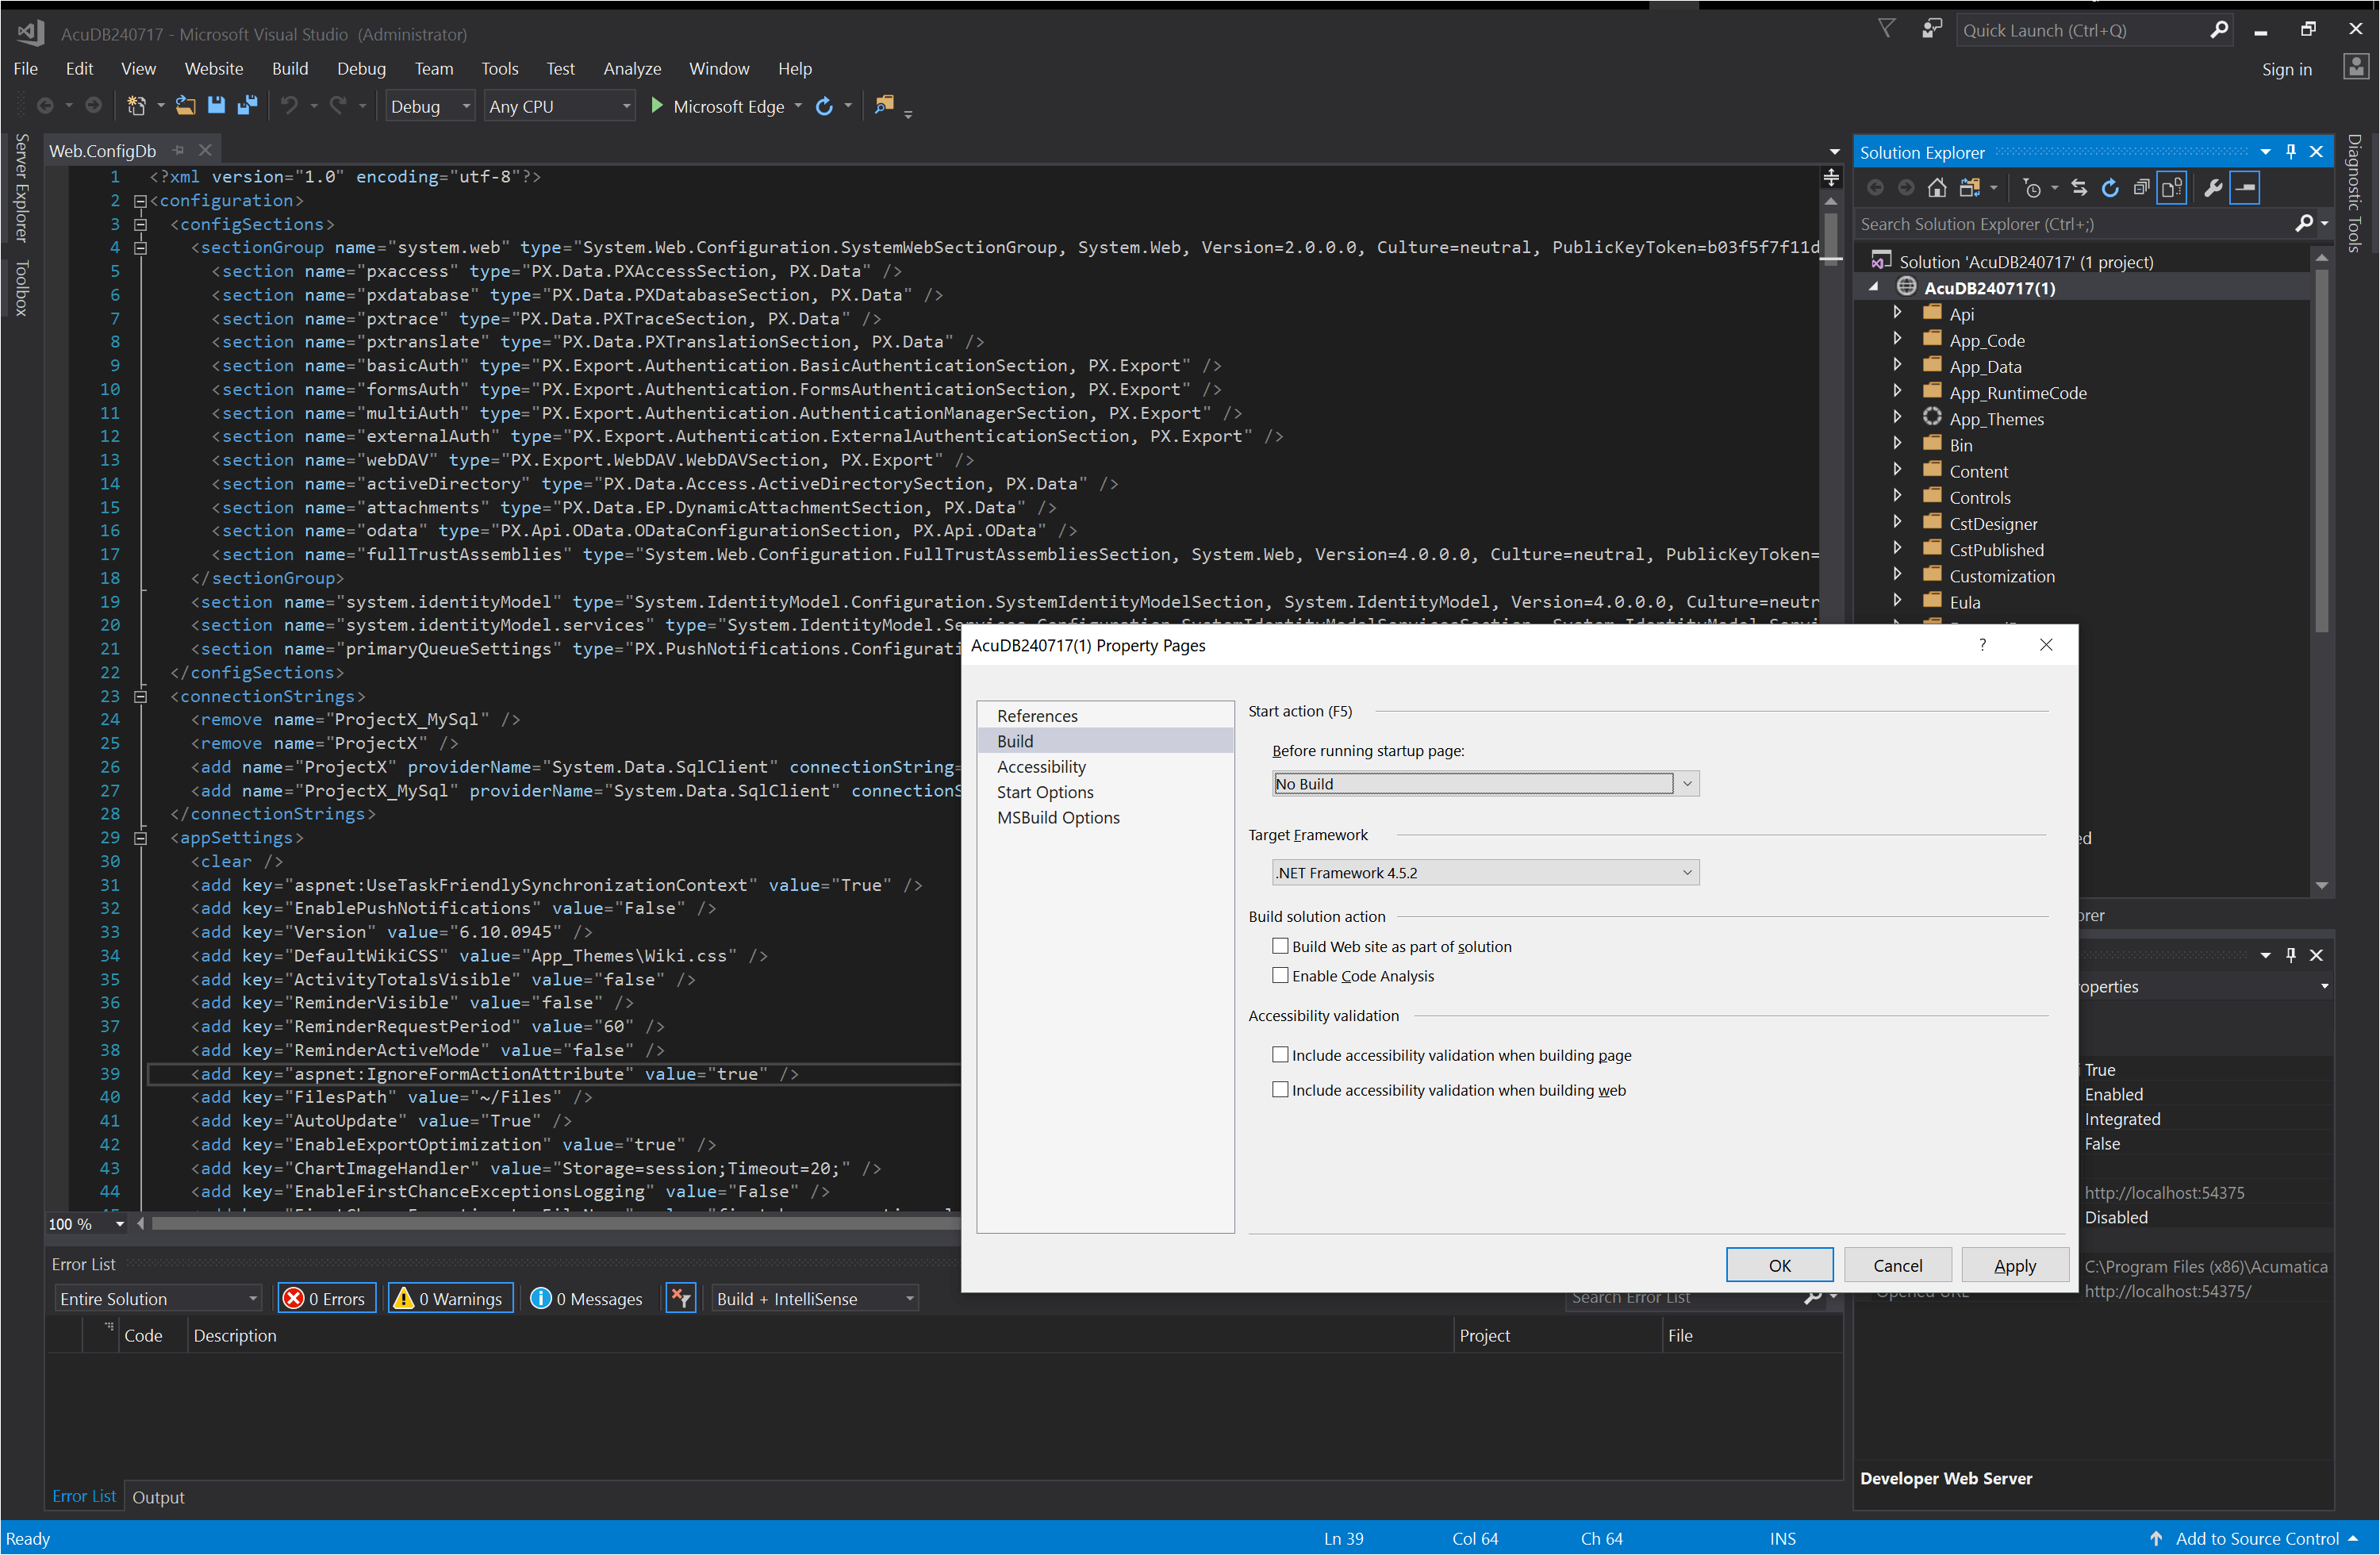Switch Solution Explorer views folder icon
This screenshot has width=2380, height=1555.
point(1970,187)
